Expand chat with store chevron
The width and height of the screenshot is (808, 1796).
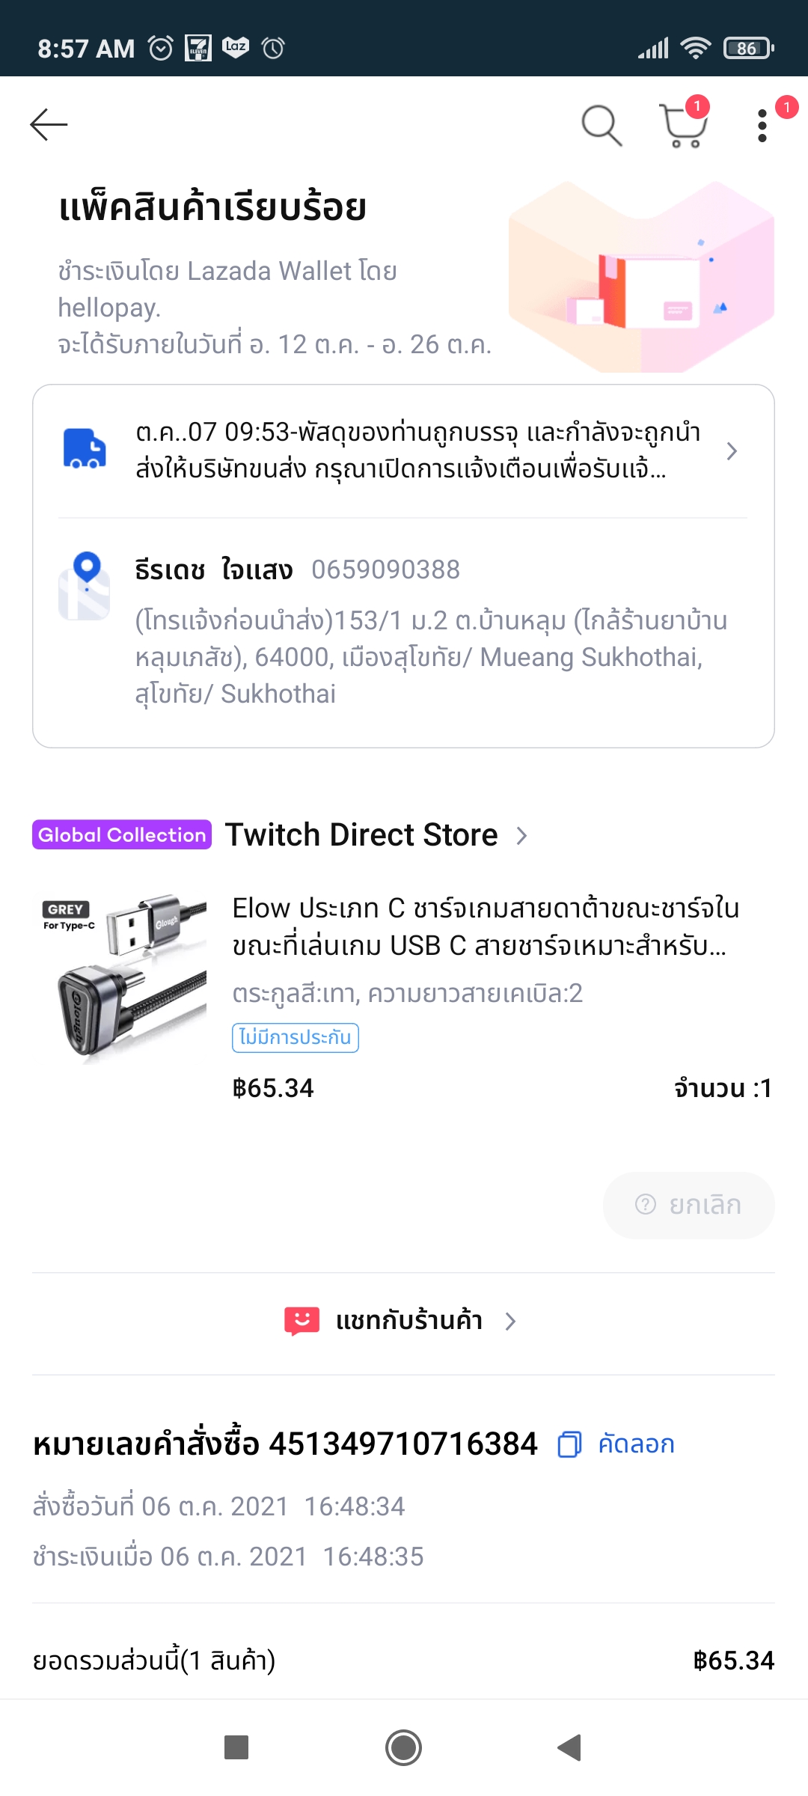pyautogui.click(x=510, y=1322)
